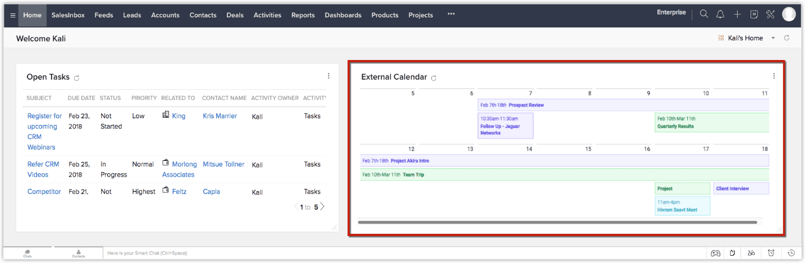
Task: Click the search magnifier icon
Action: [704, 15]
